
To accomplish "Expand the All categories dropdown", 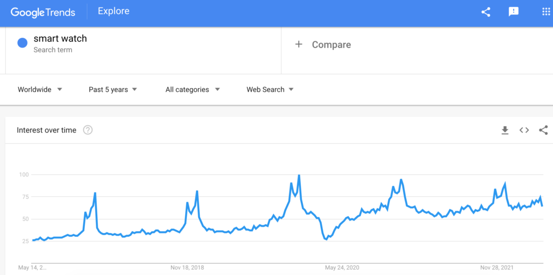I will 193,90.
